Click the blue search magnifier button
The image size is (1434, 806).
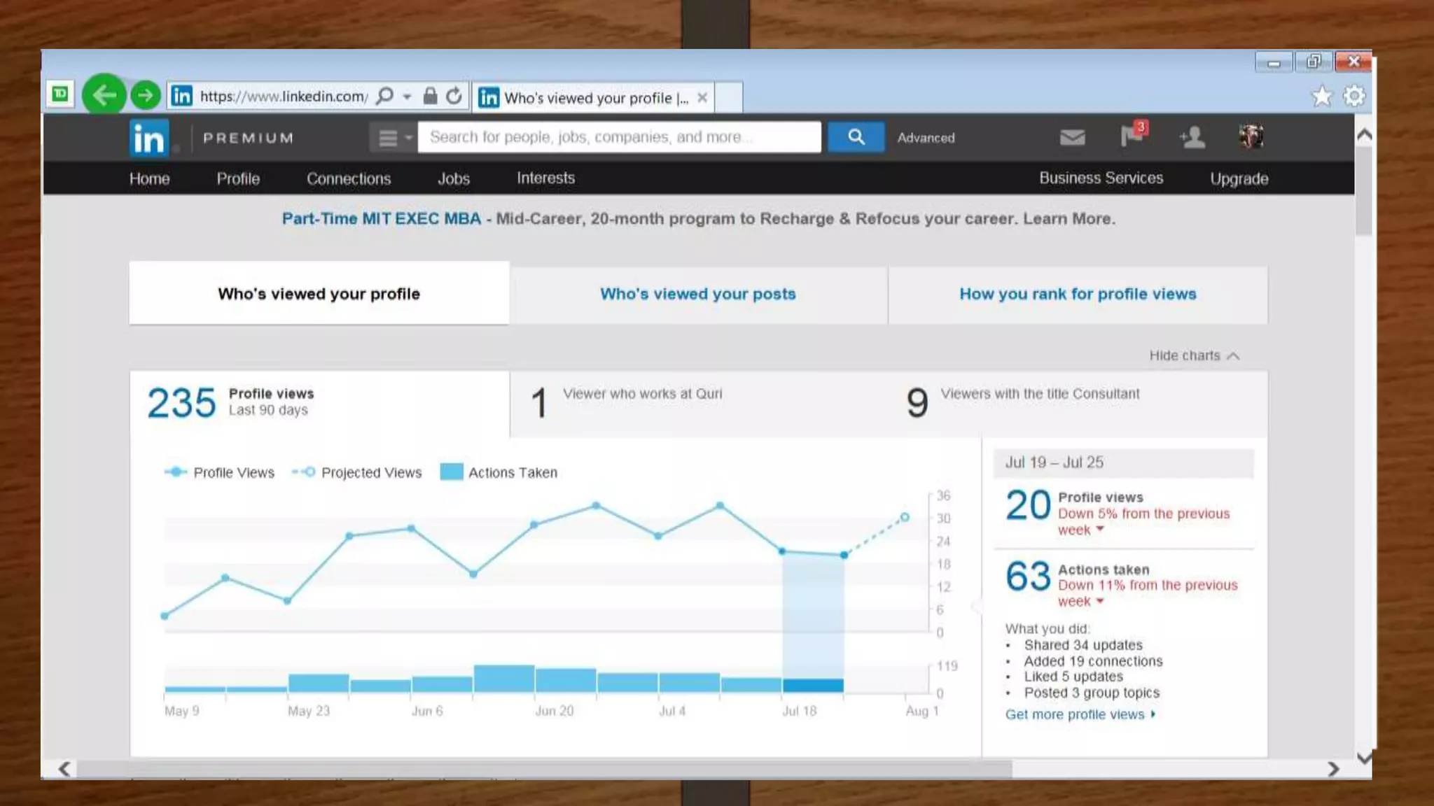[856, 137]
